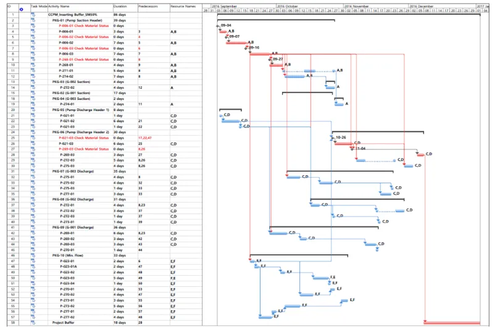Click the 10-26 milestone in Gantt chart

coord(332,138)
